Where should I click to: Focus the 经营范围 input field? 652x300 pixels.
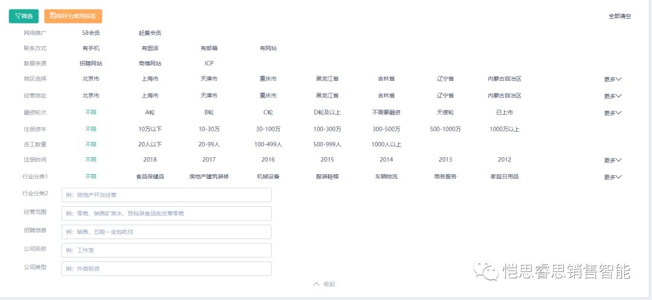tap(167, 213)
